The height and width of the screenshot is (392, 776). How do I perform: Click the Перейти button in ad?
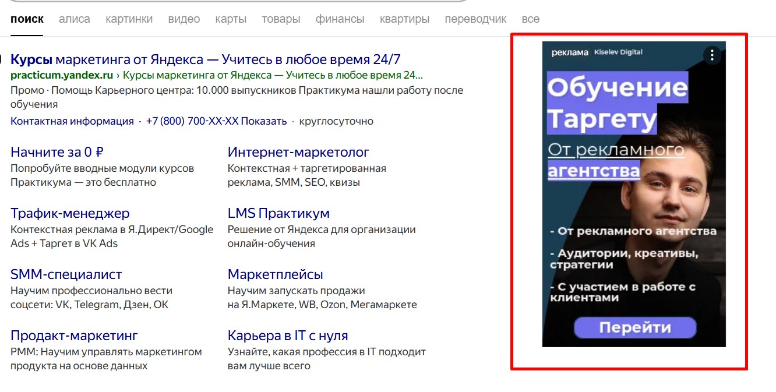(634, 328)
